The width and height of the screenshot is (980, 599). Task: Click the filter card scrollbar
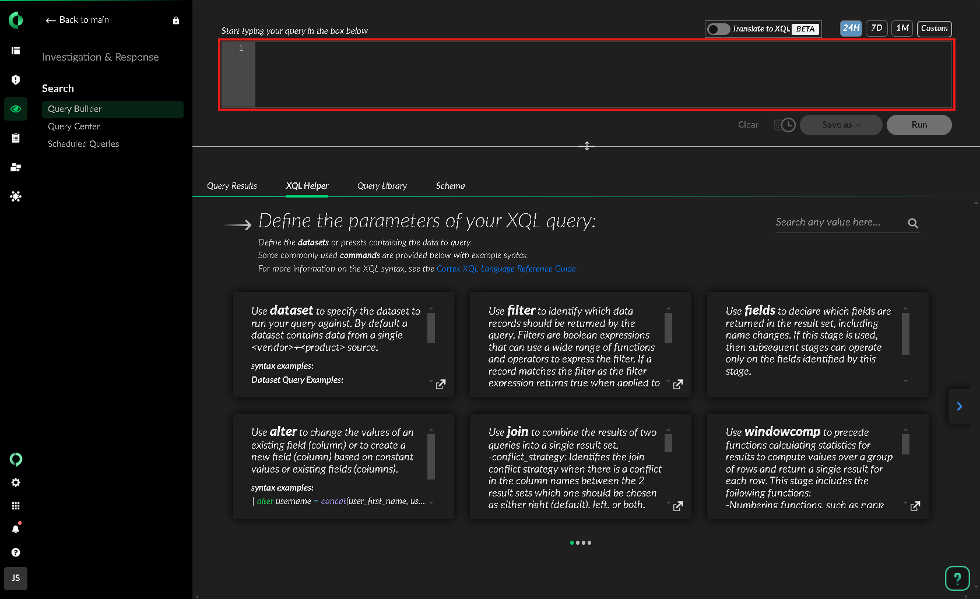click(669, 328)
